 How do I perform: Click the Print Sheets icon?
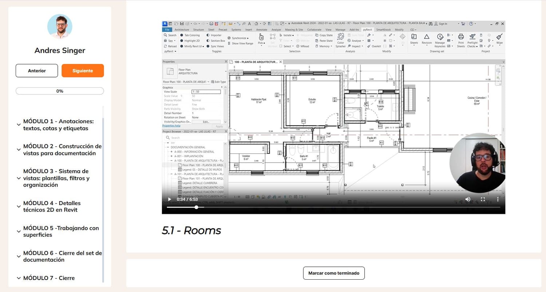coord(461,37)
